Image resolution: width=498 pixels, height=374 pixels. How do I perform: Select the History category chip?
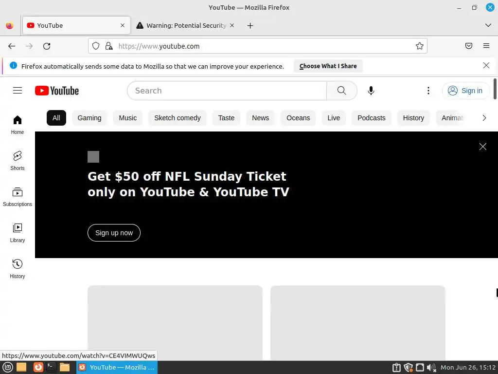tap(413, 118)
